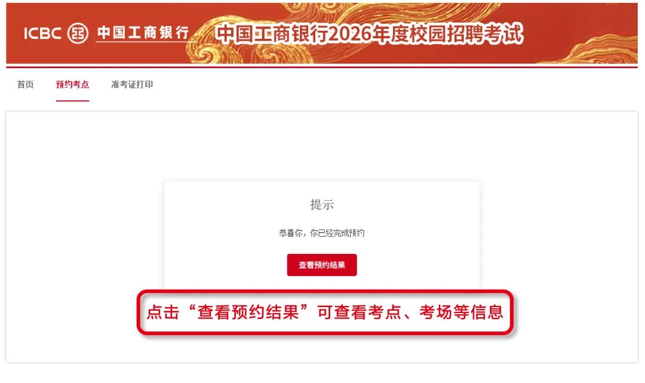Go to the 首页 tab
This screenshot has height=383, width=645.
tap(26, 84)
